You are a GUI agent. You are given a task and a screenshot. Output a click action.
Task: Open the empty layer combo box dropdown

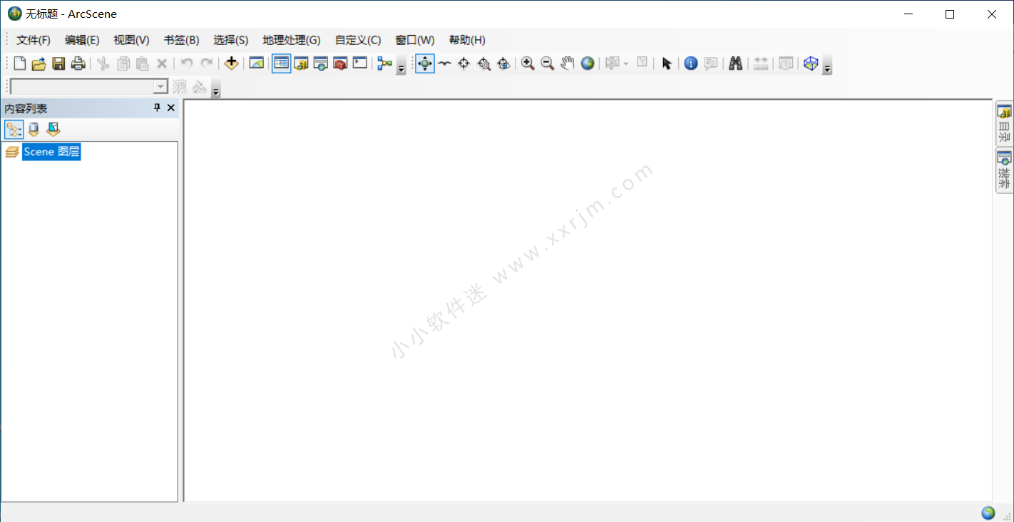pos(160,87)
